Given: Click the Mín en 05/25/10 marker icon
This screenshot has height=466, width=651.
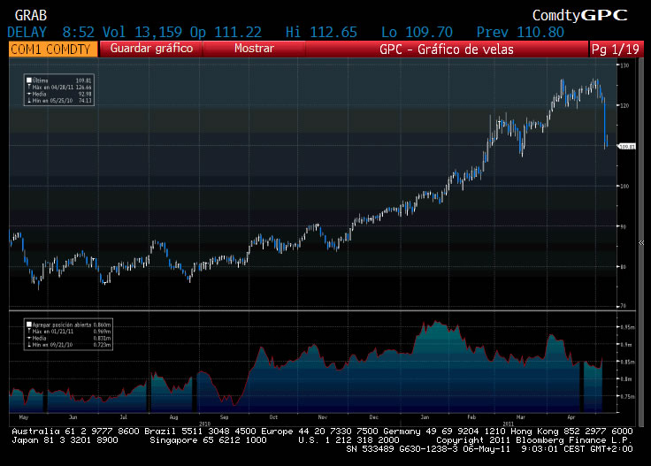Looking at the screenshot, I should click(29, 101).
